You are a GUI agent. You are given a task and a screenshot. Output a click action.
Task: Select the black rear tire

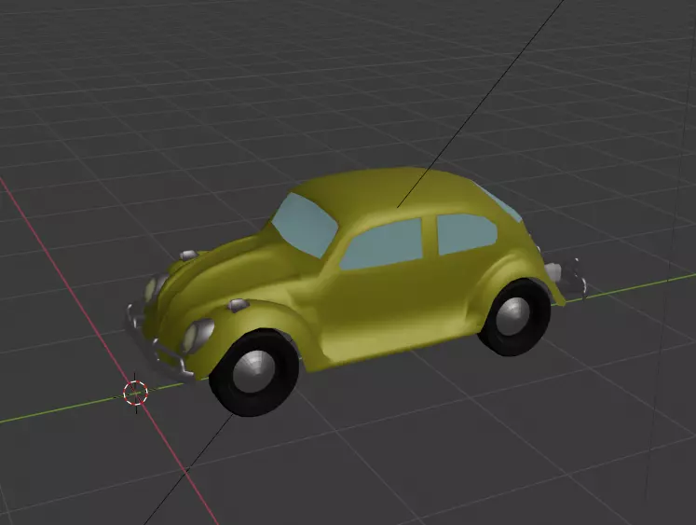pos(514,317)
